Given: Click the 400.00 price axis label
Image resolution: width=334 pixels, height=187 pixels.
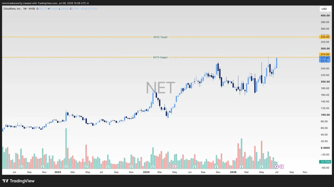Looking at the screenshot, I should point(325,16).
